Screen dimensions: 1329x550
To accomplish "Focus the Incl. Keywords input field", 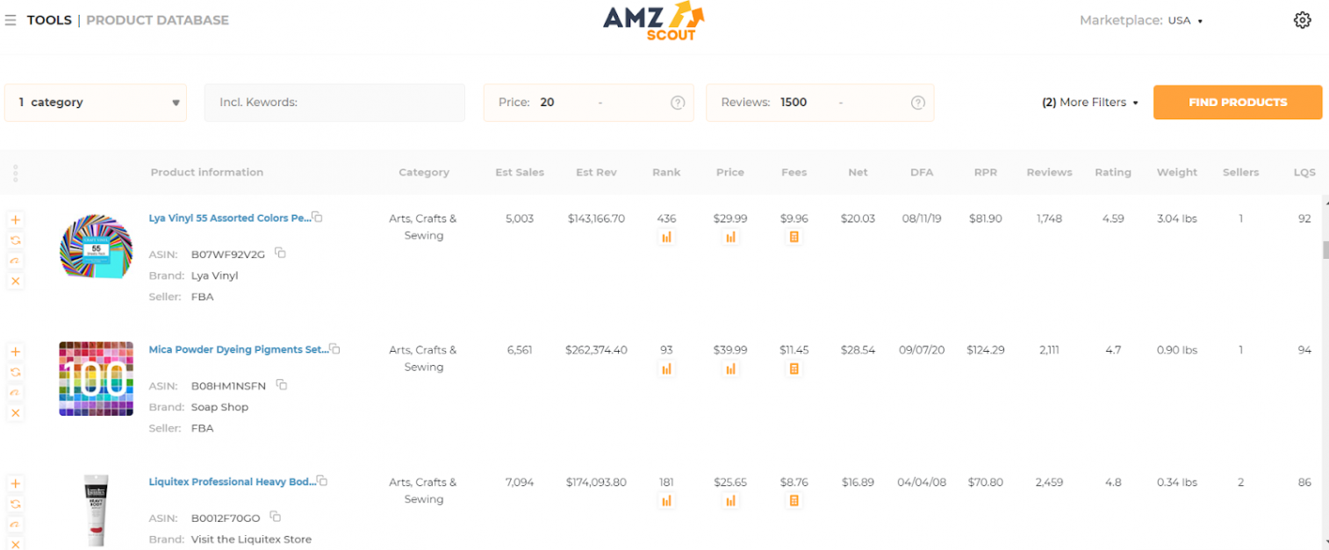I will 334,103.
